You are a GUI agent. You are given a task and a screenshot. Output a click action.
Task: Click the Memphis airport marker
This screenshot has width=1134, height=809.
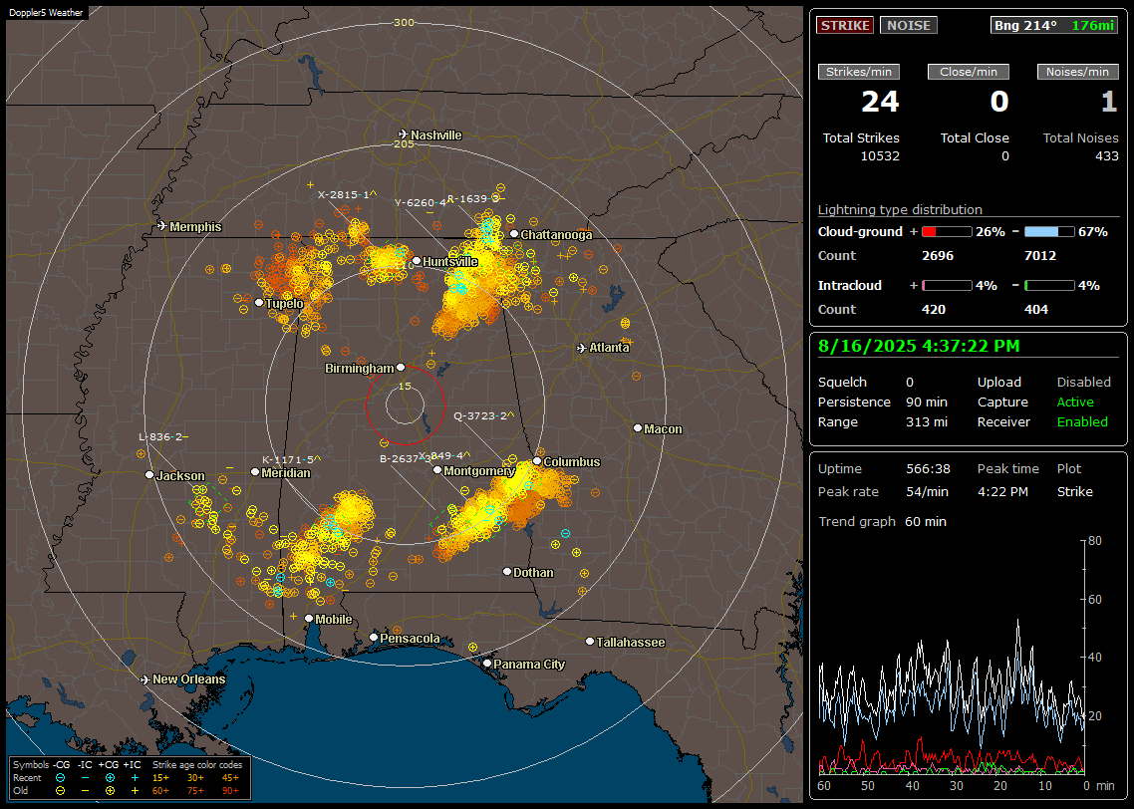(x=162, y=226)
